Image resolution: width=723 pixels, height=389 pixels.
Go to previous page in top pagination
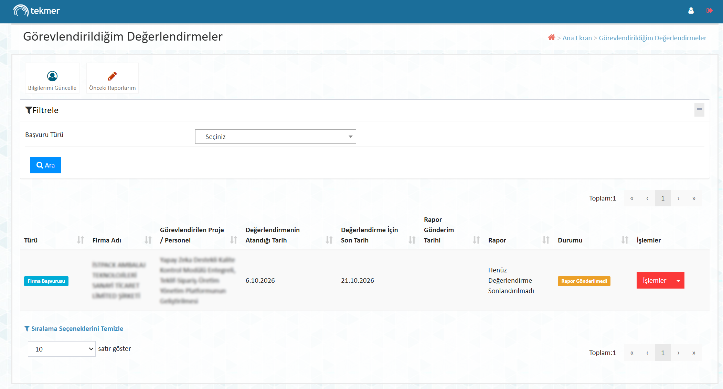point(647,198)
